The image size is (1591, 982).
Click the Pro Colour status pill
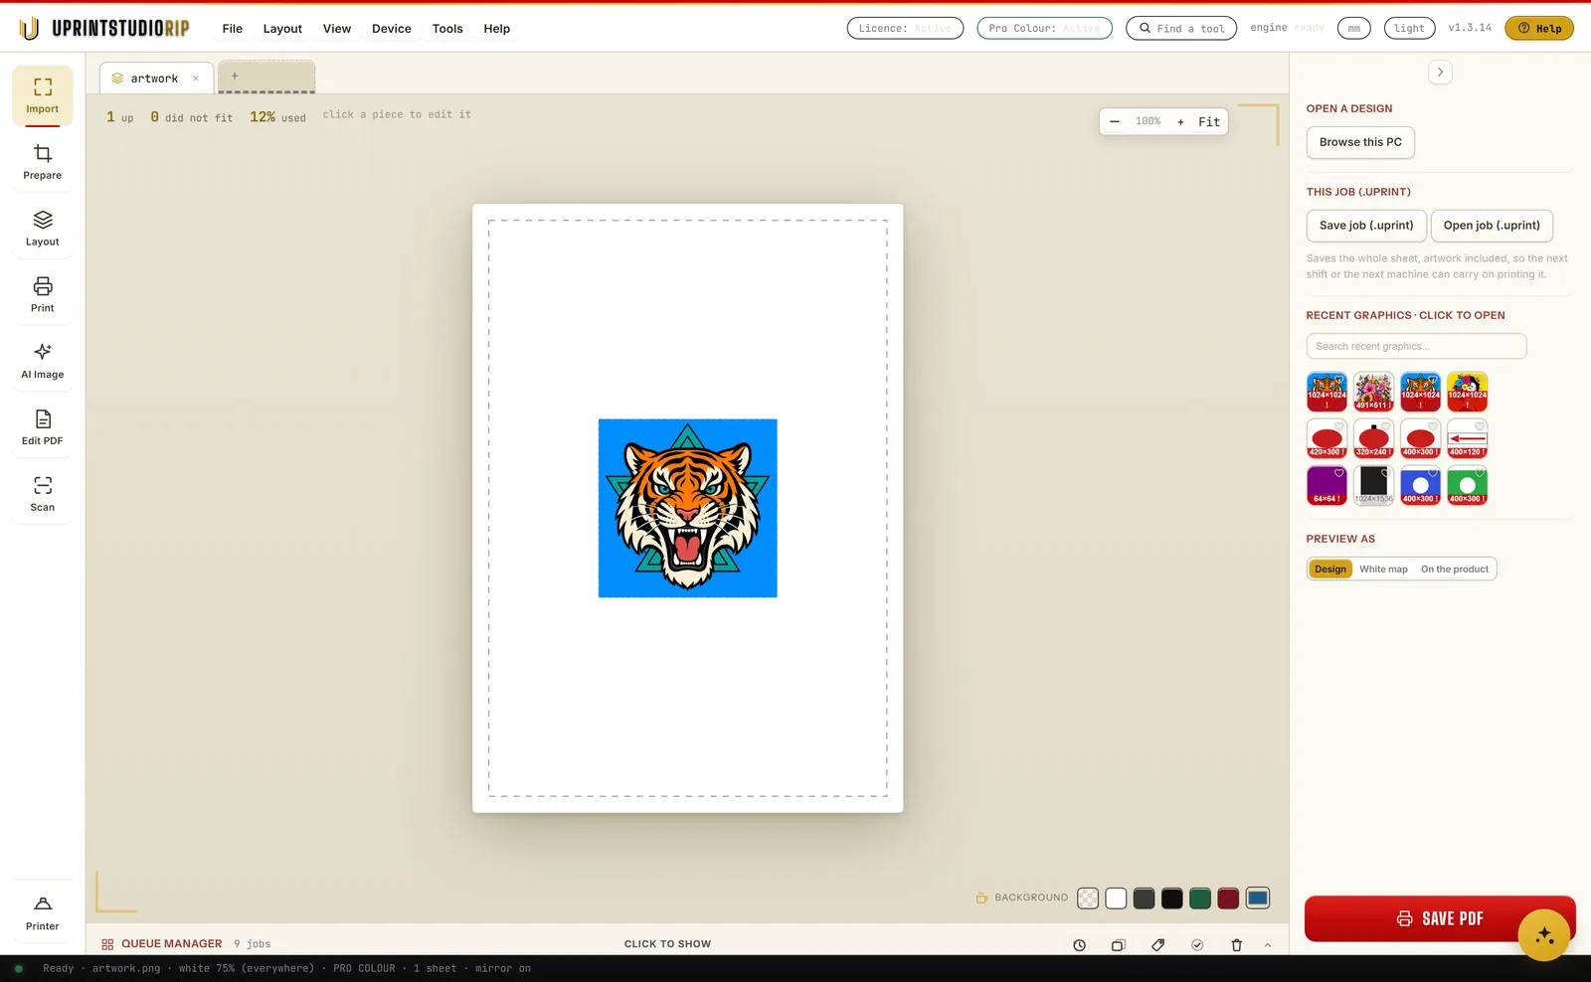1044,28
